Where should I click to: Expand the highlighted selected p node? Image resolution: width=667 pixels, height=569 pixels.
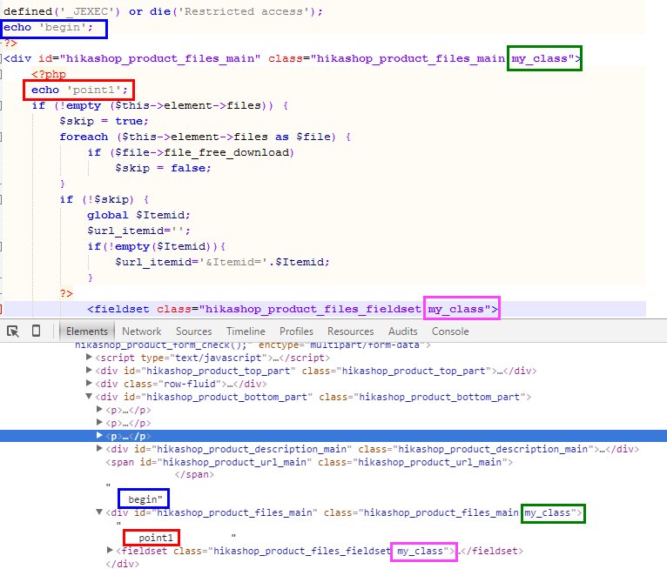(x=99, y=436)
